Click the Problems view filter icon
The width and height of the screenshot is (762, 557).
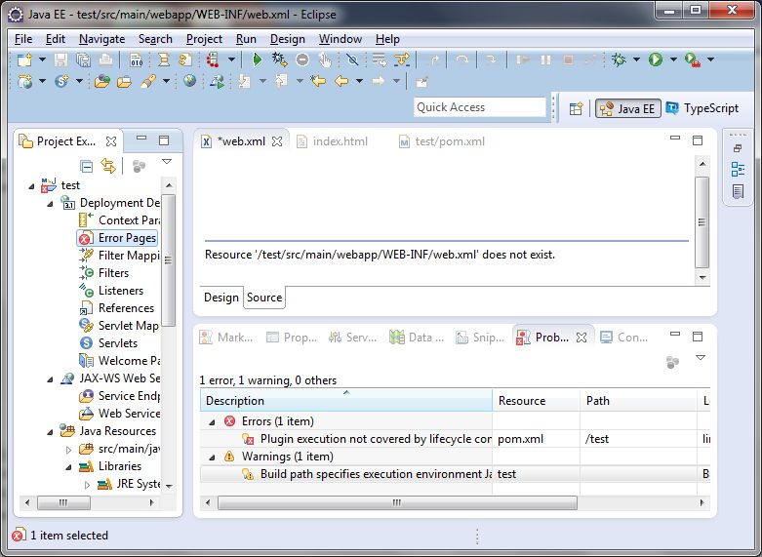(x=672, y=362)
